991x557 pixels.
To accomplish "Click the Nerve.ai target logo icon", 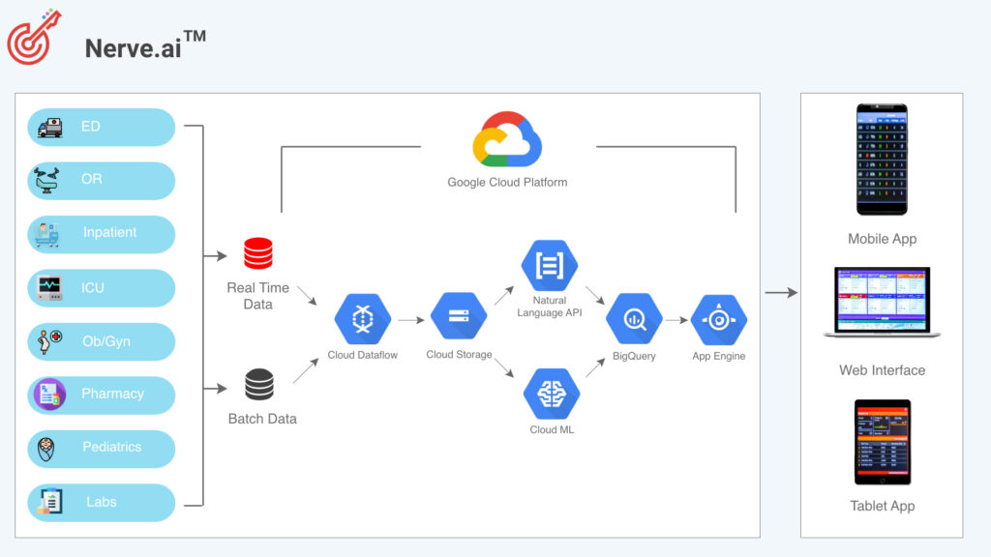I will click(34, 37).
